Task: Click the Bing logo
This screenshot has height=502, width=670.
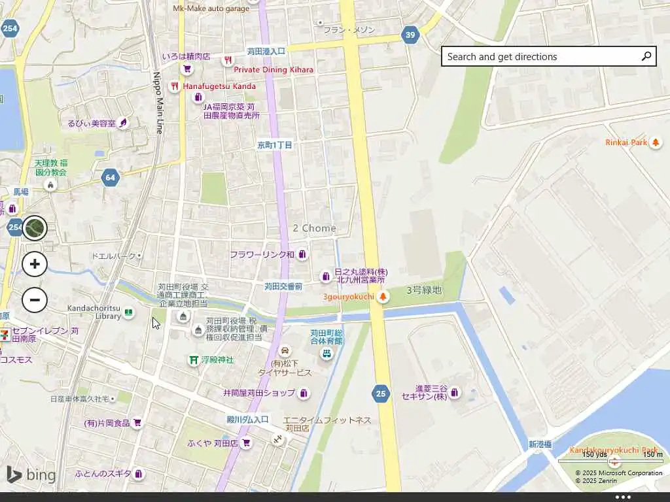Action: [31, 475]
